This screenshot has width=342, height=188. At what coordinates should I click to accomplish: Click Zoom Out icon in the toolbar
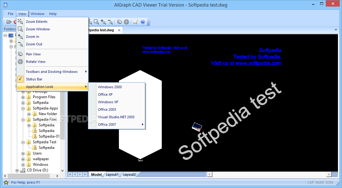pos(110,22)
